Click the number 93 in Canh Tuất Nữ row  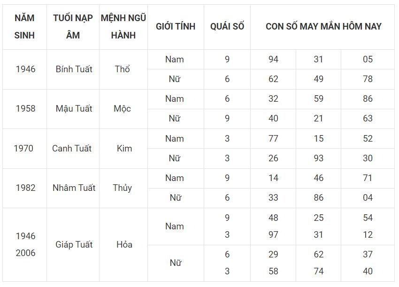click(318, 159)
